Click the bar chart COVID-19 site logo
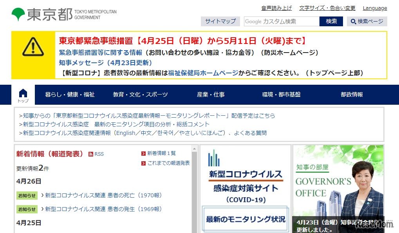 click(214, 158)
